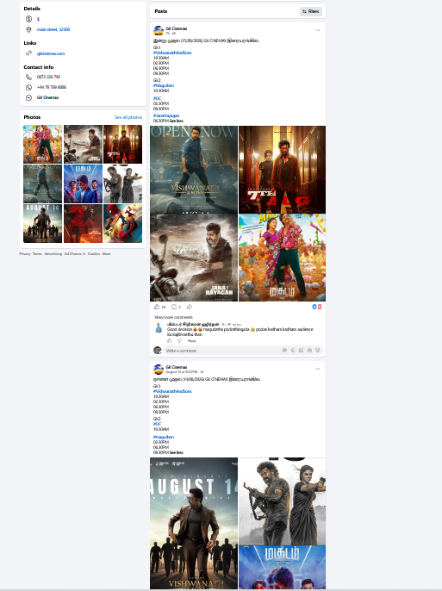442x591 pixels.
Task: Click See all photos link
Action: click(128, 117)
